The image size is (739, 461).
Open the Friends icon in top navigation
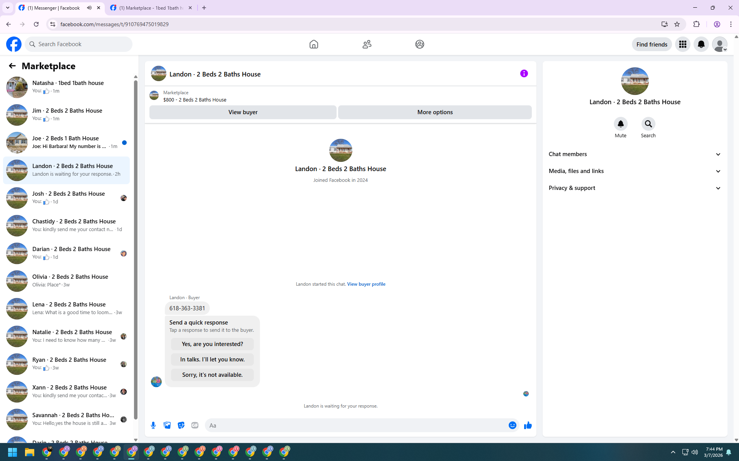pos(367,44)
